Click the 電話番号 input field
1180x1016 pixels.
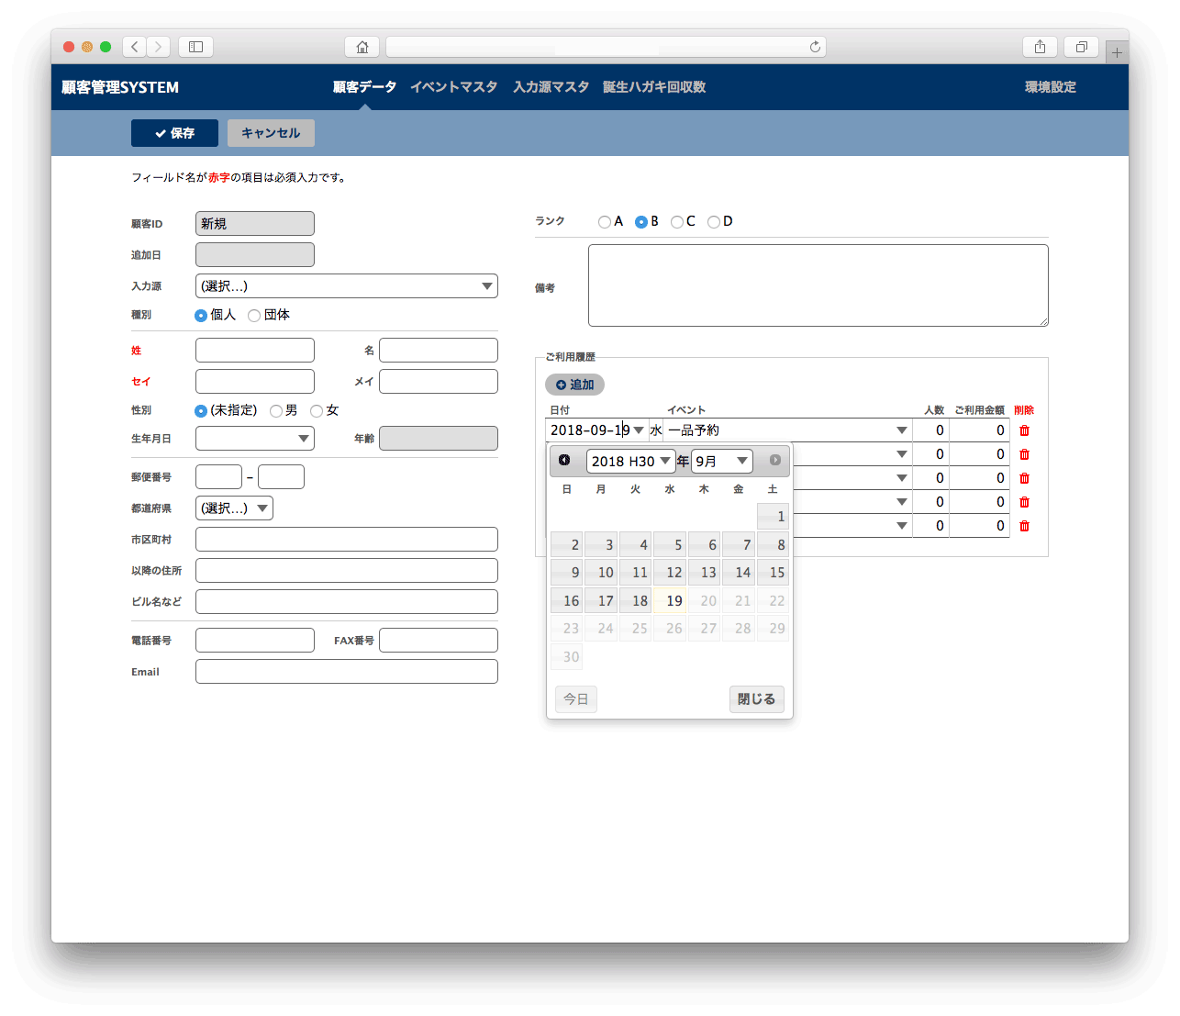pyautogui.click(x=255, y=640)
